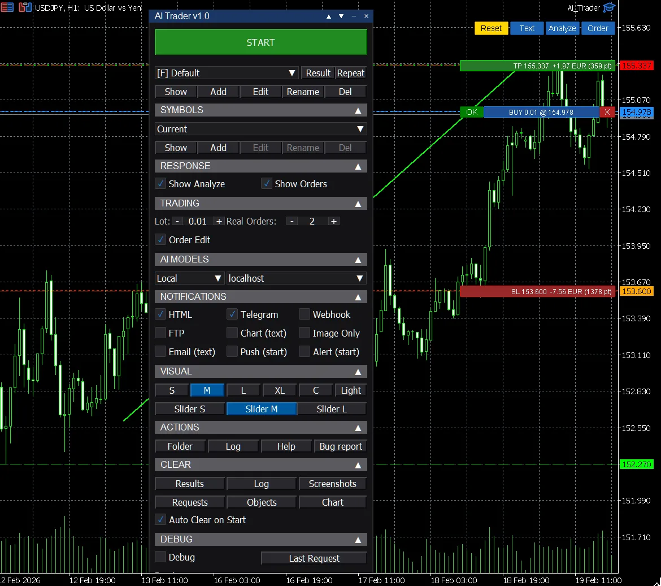Image resolution: width=661 pixels, height=586 pixels.
Task: Toggle the Telegram notification checkbox
Action: pyautogui.click(x=232, y=314)
